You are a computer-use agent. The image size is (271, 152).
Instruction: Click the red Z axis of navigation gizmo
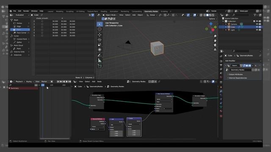(x=213, y=30)
